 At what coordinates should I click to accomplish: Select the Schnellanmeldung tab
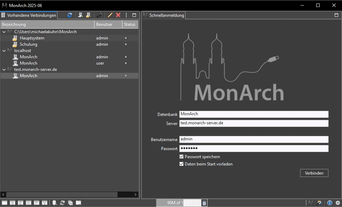tap(164, 15)
